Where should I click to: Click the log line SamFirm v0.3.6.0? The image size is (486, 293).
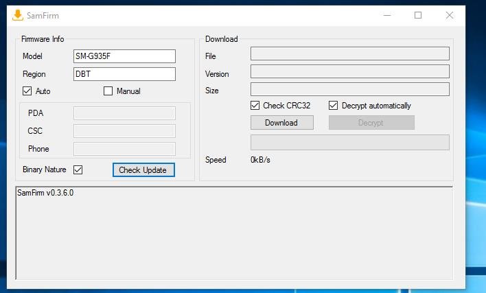(45, 193)
